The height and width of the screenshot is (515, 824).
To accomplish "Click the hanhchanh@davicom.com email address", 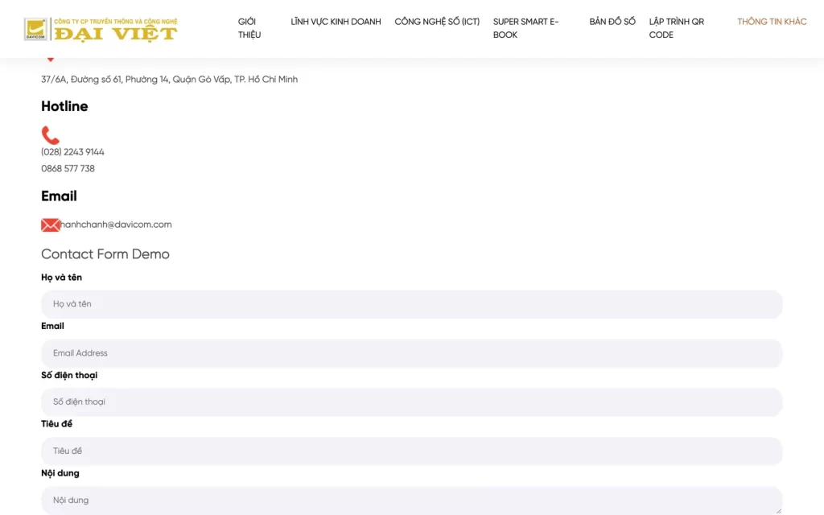I will [116, 225].
